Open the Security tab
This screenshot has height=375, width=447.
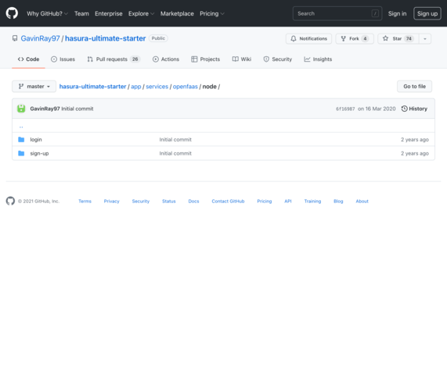pyautogui.click(x=278, y=59)
